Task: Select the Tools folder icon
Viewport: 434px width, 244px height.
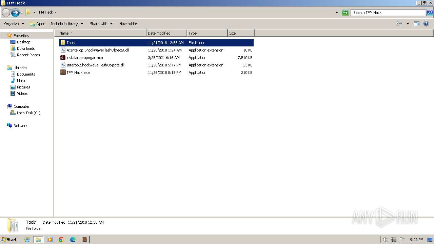Action: pyautogui.click(x=63, y=43)
